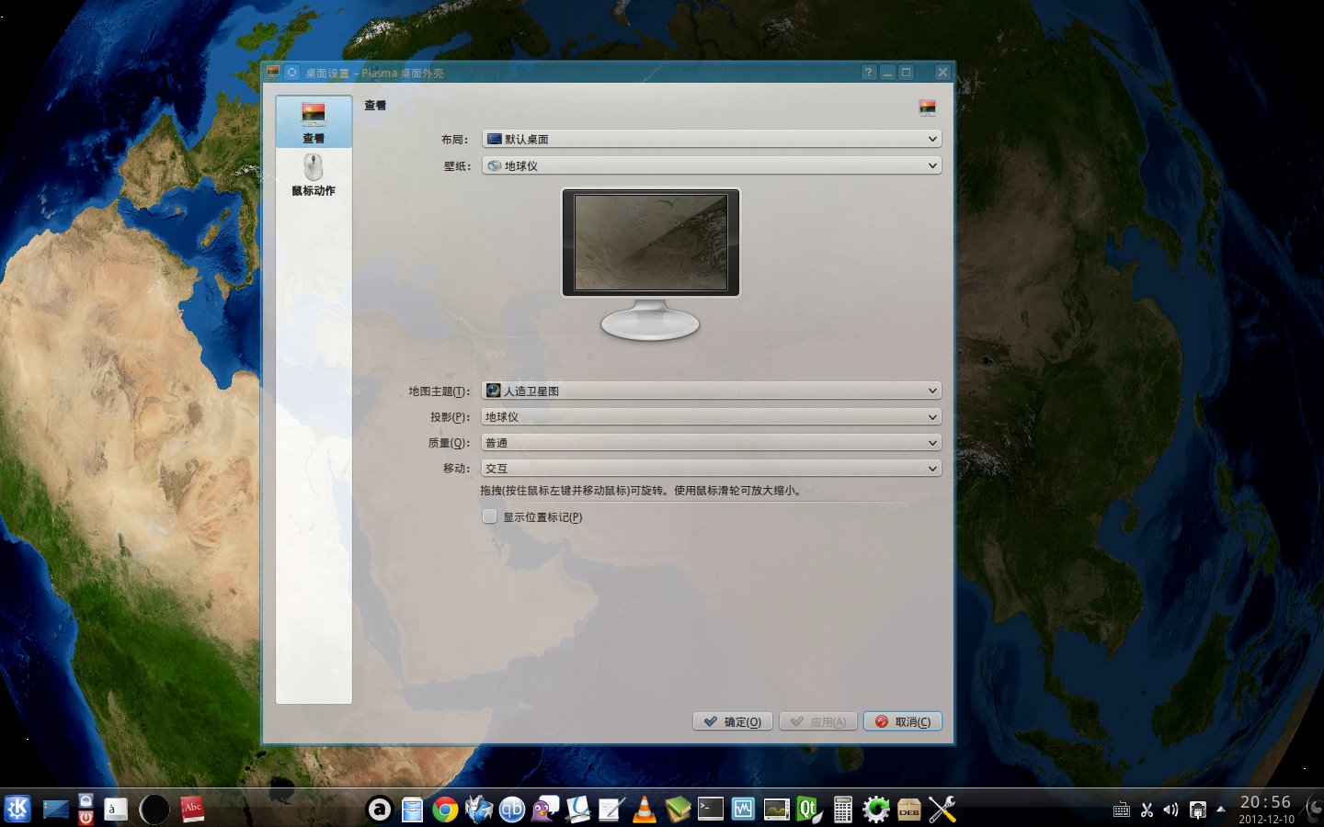Open the KDE Kickoff application launcher
The image size is (1324, 827).
tap(17, 809)
